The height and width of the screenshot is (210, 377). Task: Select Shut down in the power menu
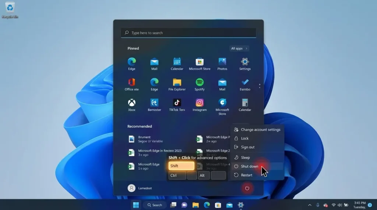point(257,166)
